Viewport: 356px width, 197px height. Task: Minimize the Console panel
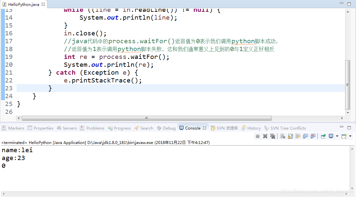click(342, 127)
